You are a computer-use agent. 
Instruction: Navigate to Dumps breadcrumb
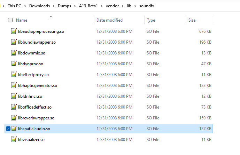coord(64,6)
